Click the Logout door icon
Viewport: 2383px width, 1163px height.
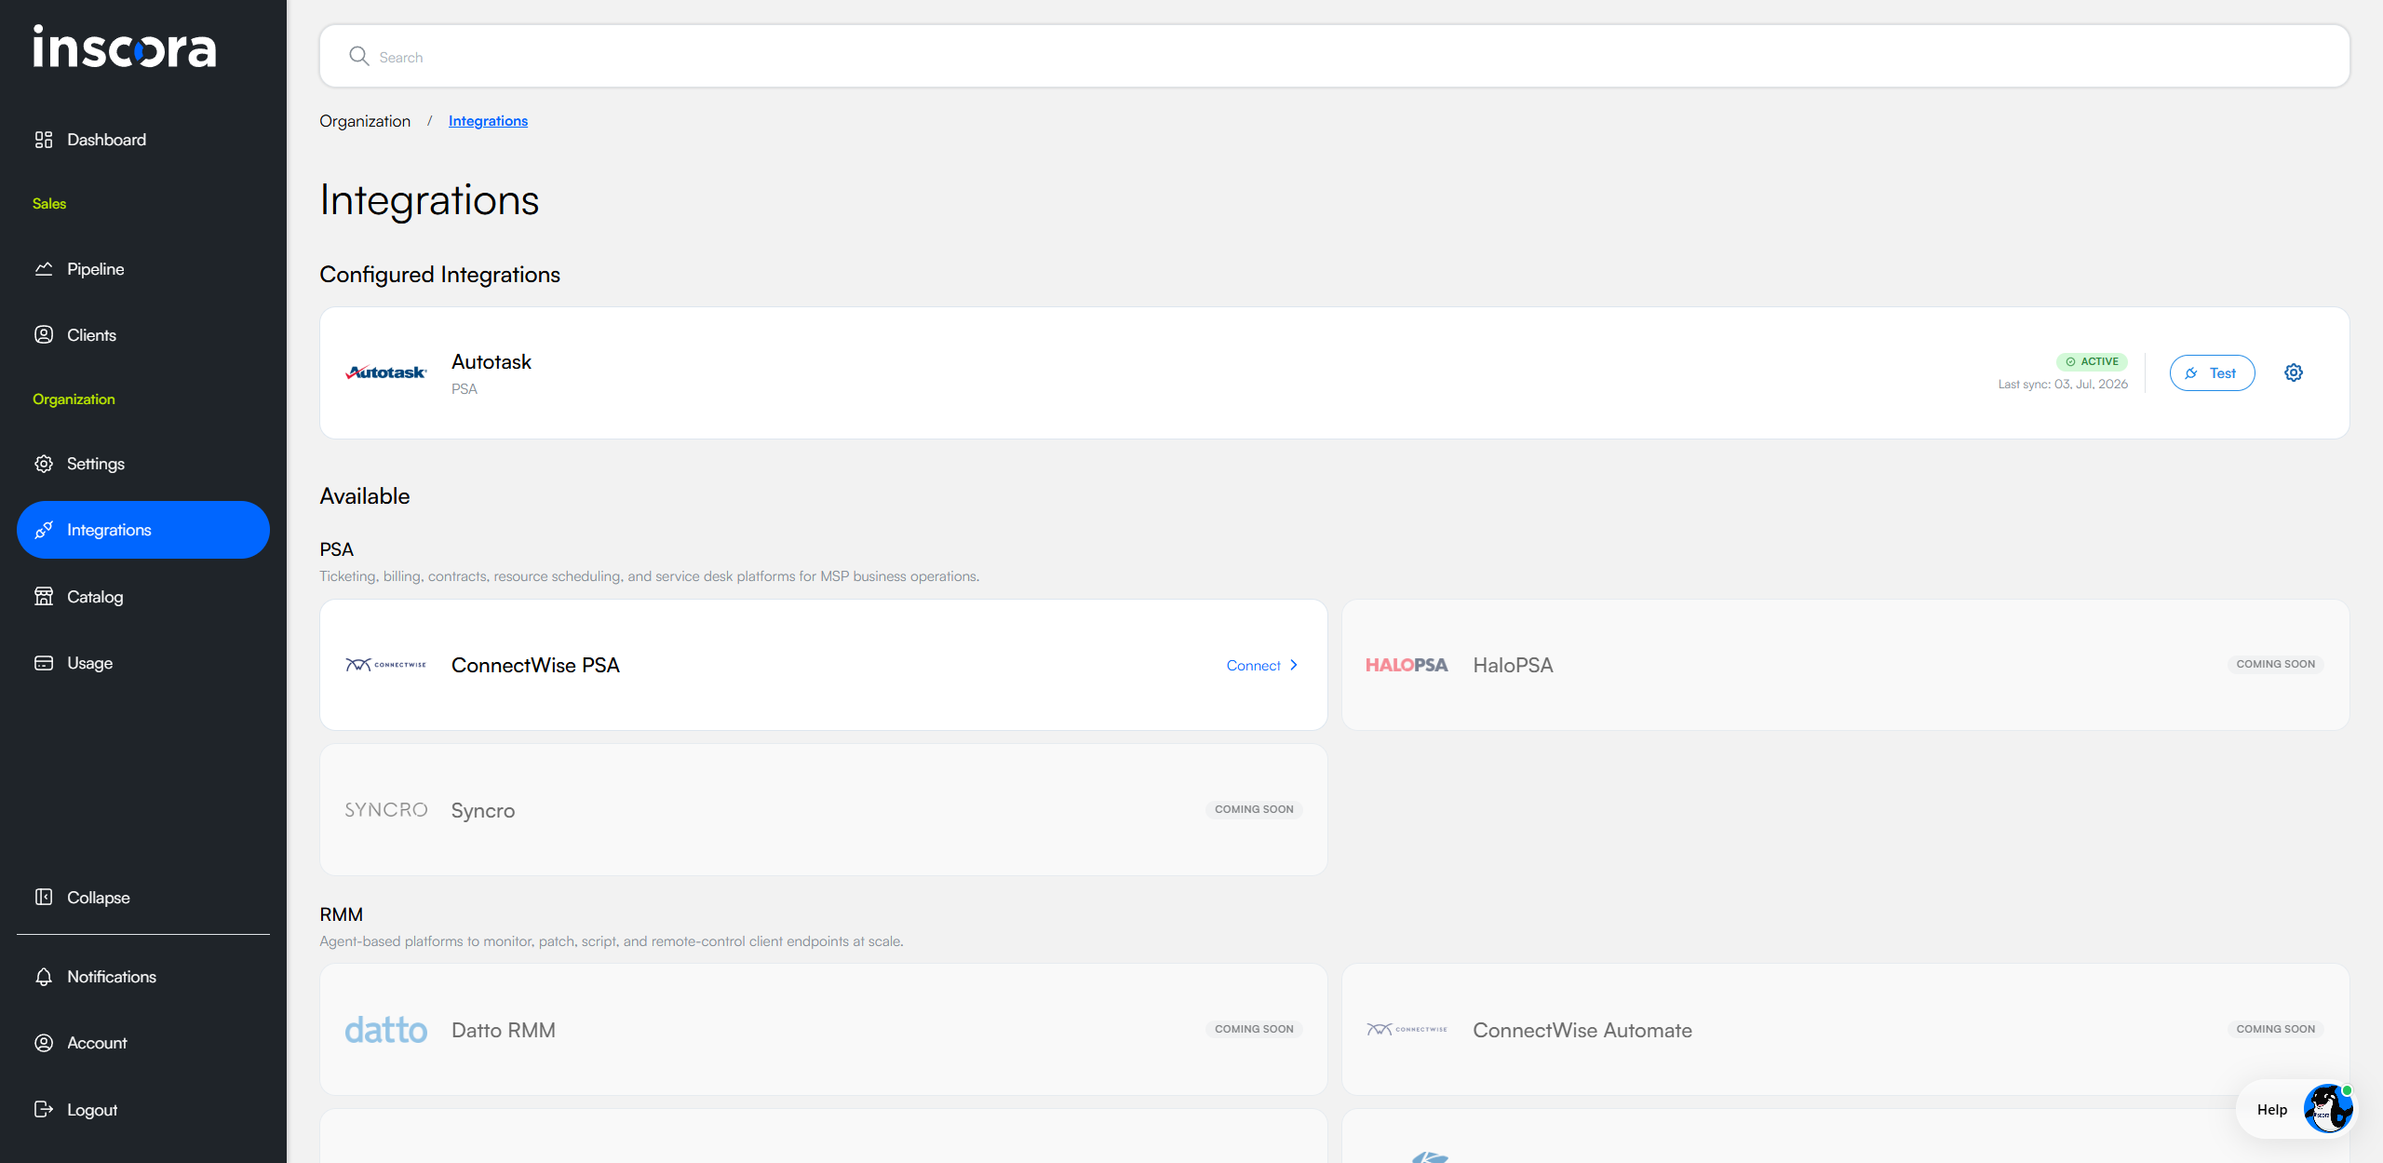click(x=44, y=1109)
